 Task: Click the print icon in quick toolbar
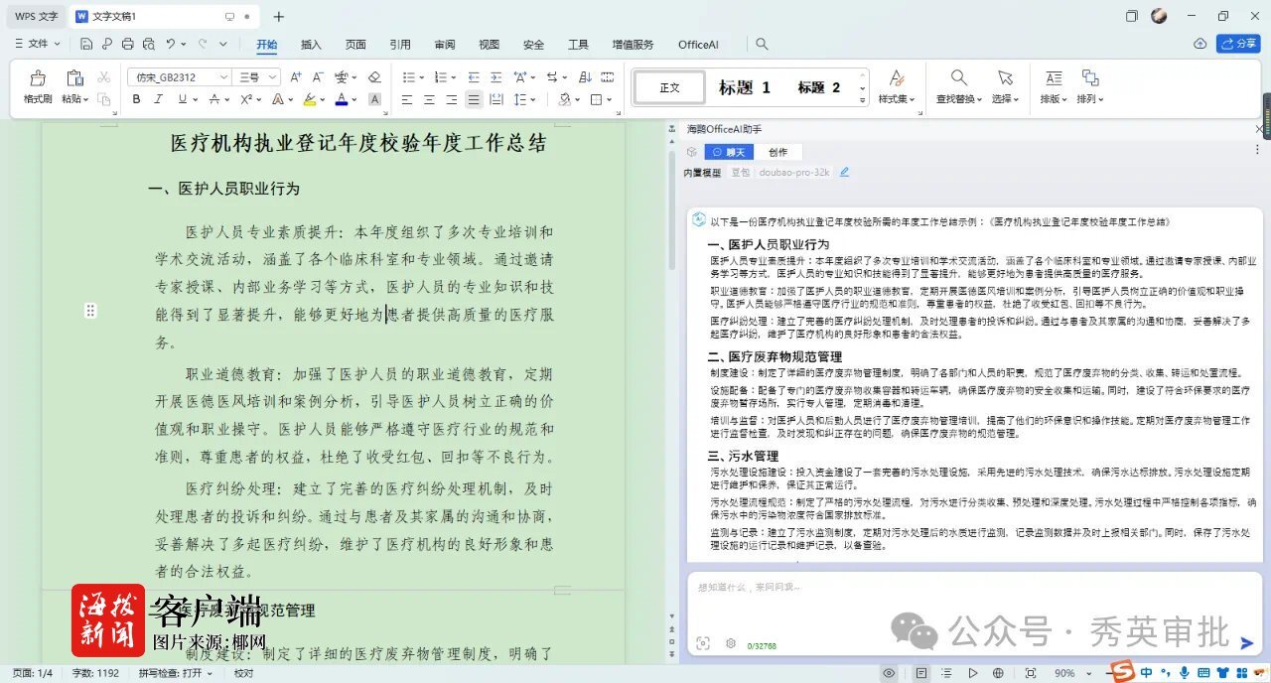tap(127, 44)
